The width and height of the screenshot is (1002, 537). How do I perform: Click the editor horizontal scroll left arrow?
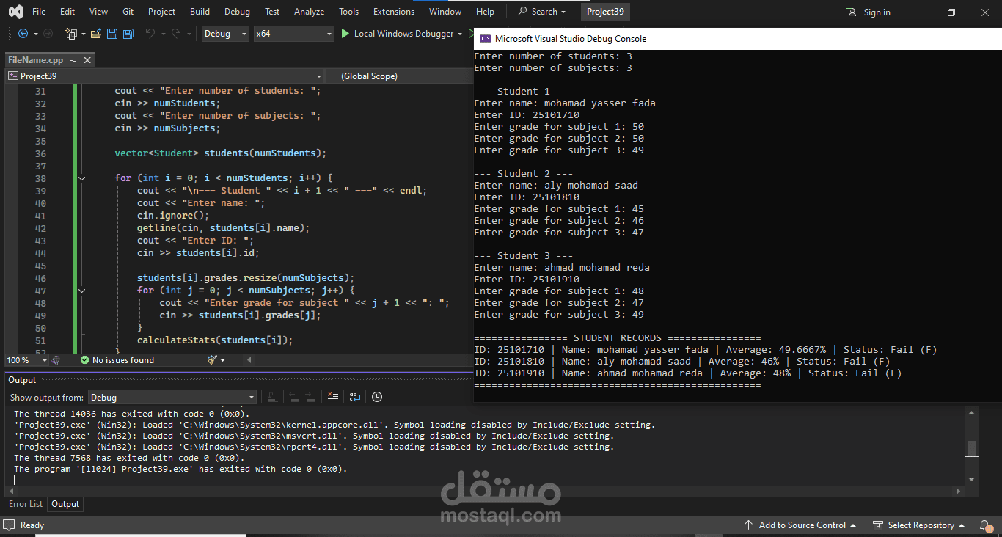tap(249, 360)
